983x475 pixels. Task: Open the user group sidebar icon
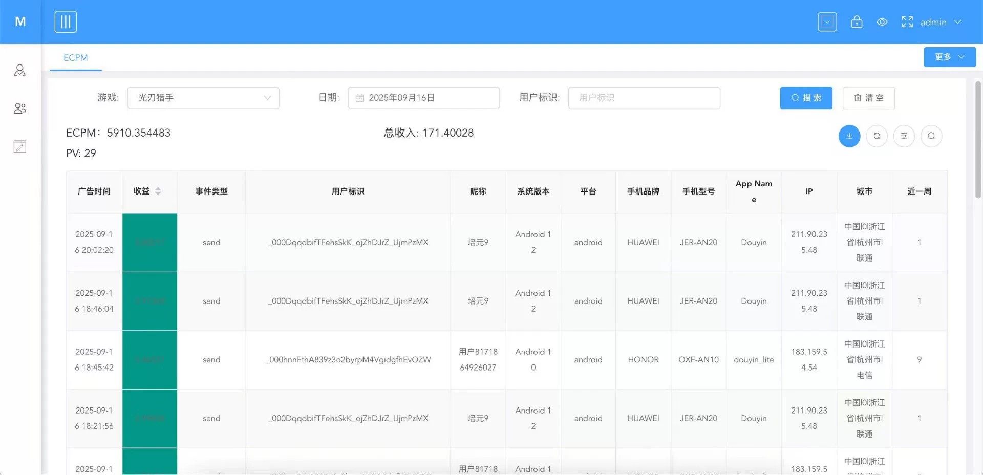[x=20, y=109]
